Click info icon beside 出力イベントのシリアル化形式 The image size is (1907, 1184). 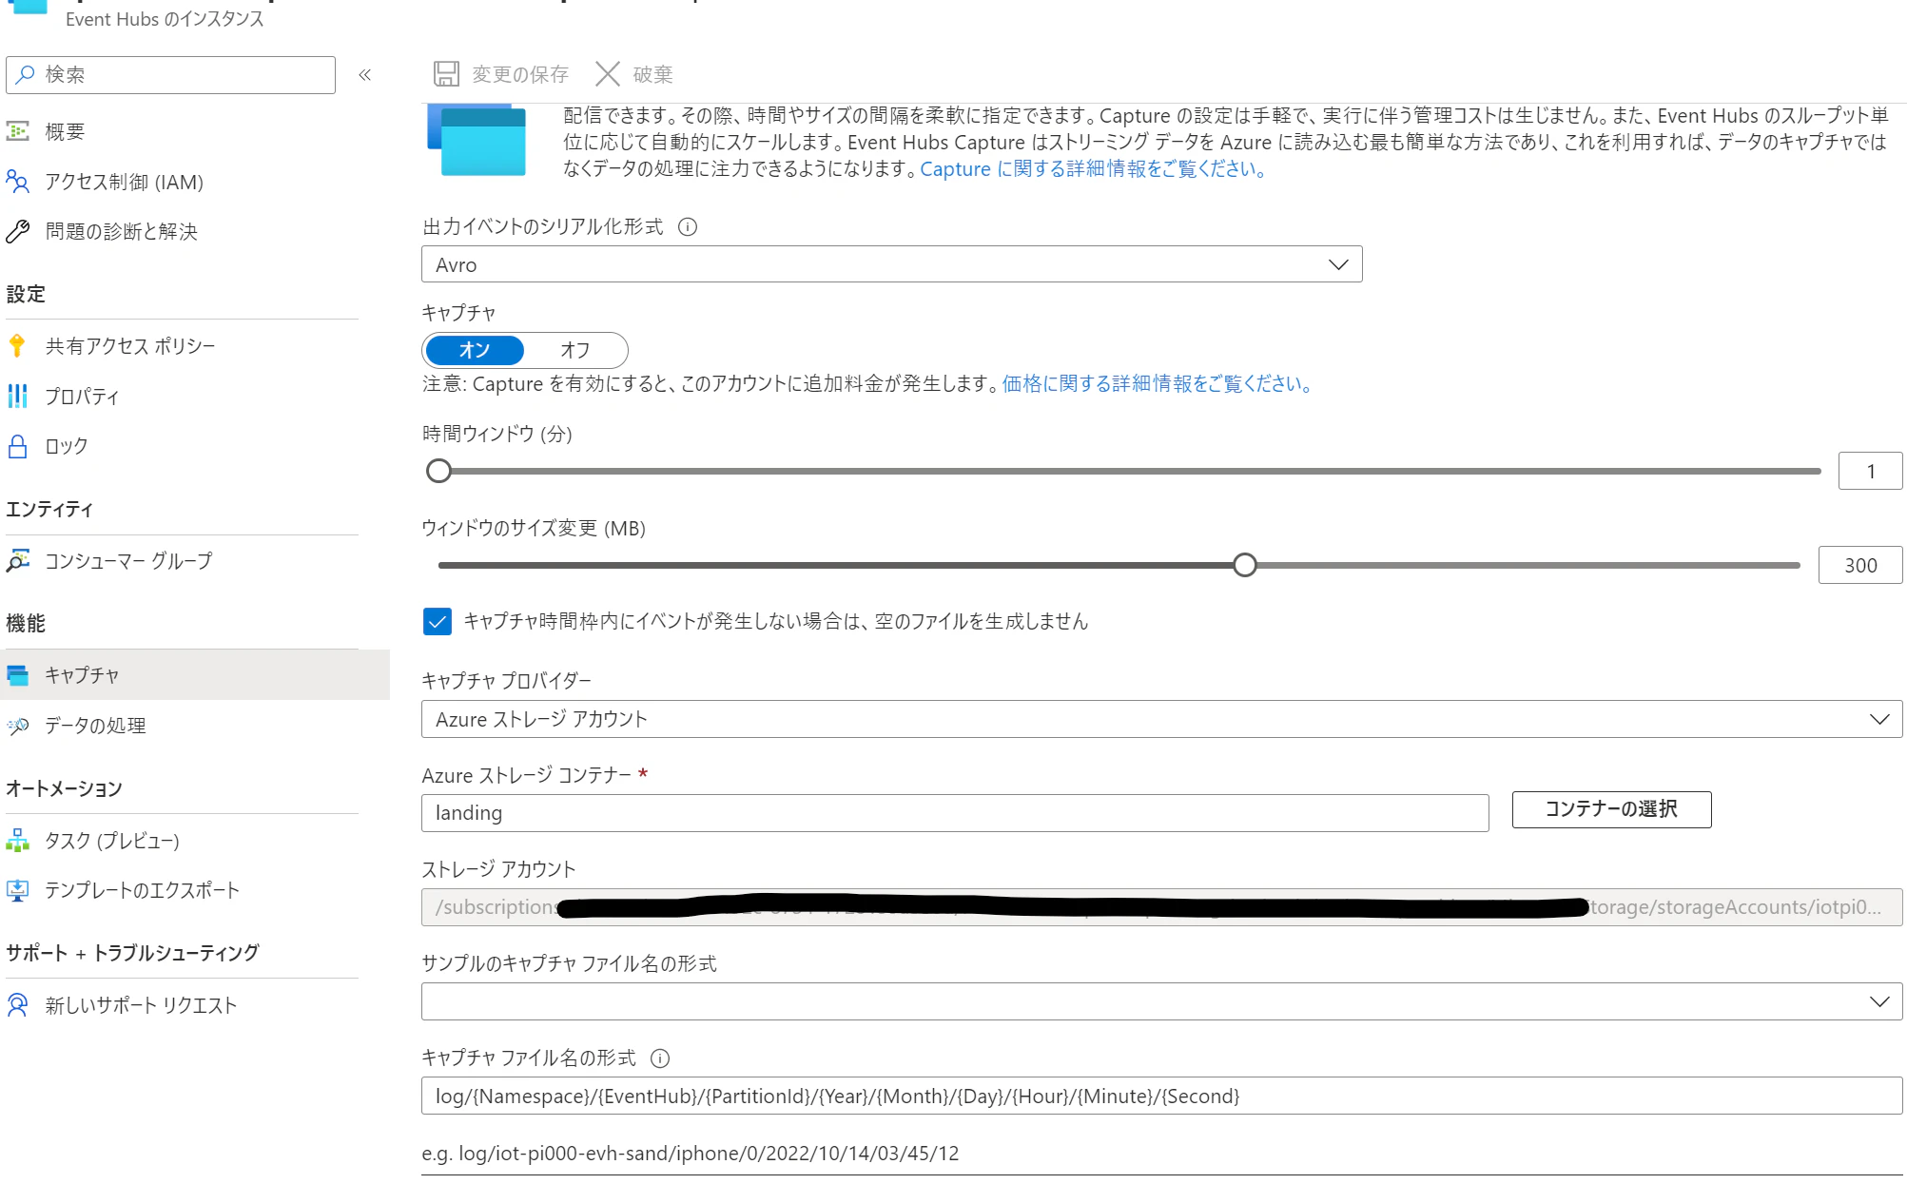point(688,226)
